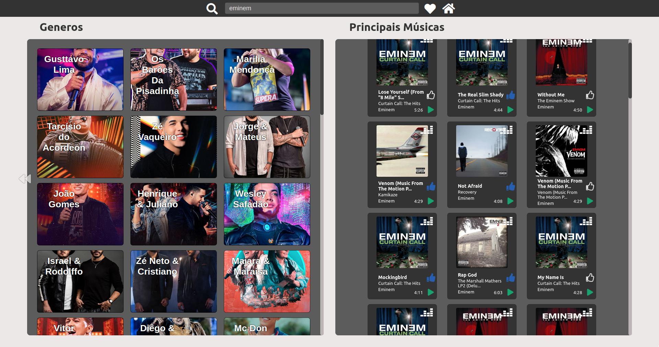Select Maiara & Maraisa card
The height and width of the screenshot is (347, 659).
tap(267, 281)
